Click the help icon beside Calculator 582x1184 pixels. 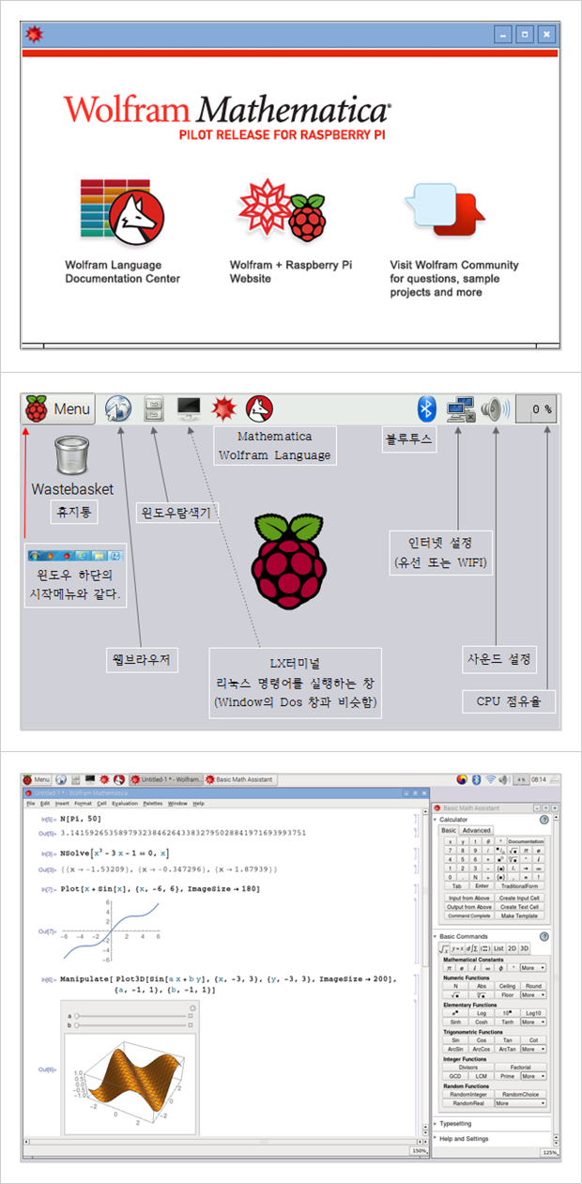tap(544, 820)
